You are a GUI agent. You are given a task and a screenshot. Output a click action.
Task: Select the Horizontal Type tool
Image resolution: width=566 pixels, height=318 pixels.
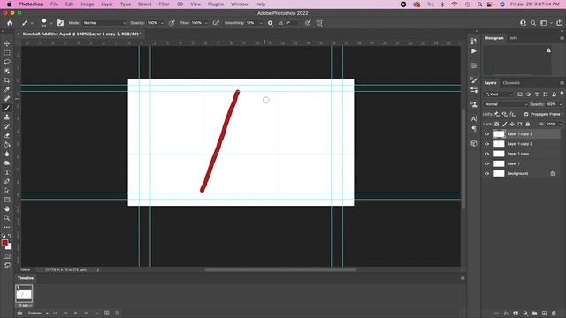pos(7,172)
